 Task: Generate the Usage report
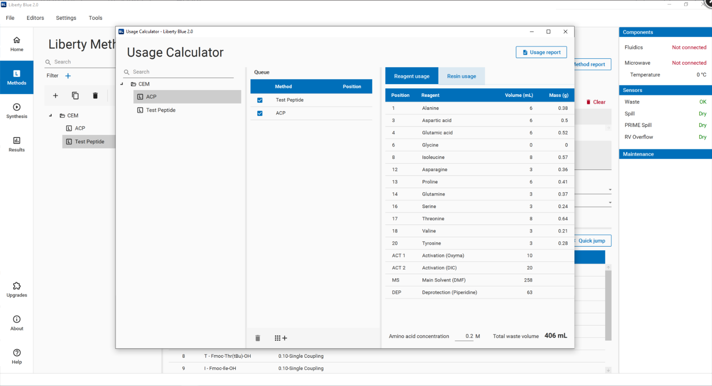[541, 52]
